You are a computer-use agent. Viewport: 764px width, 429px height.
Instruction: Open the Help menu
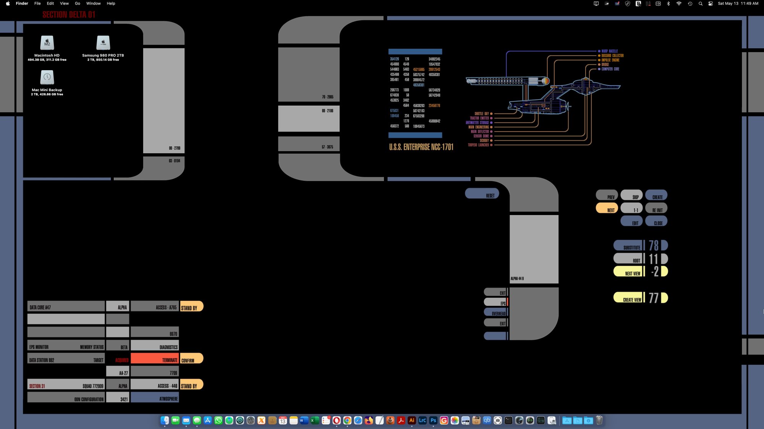pyautogui.click(x=111, y=3)
